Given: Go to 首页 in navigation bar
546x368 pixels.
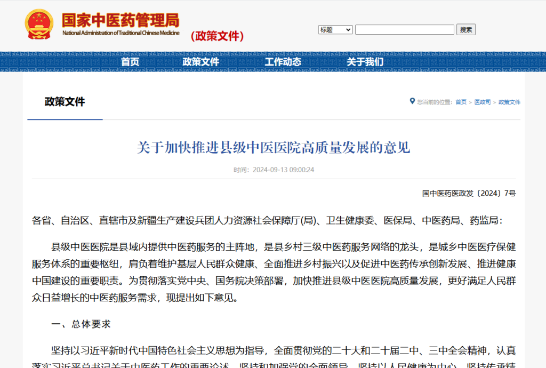Looking at the screenshot, I should click(130, 62).
